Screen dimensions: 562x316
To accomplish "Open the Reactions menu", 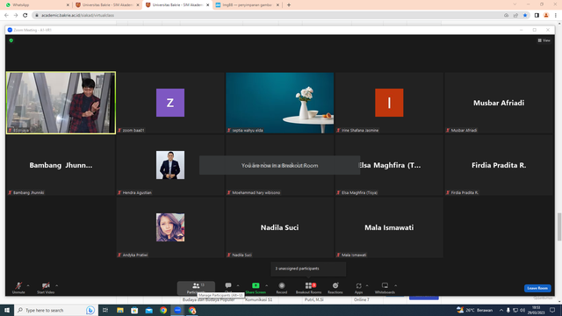I will pos(335,288).
